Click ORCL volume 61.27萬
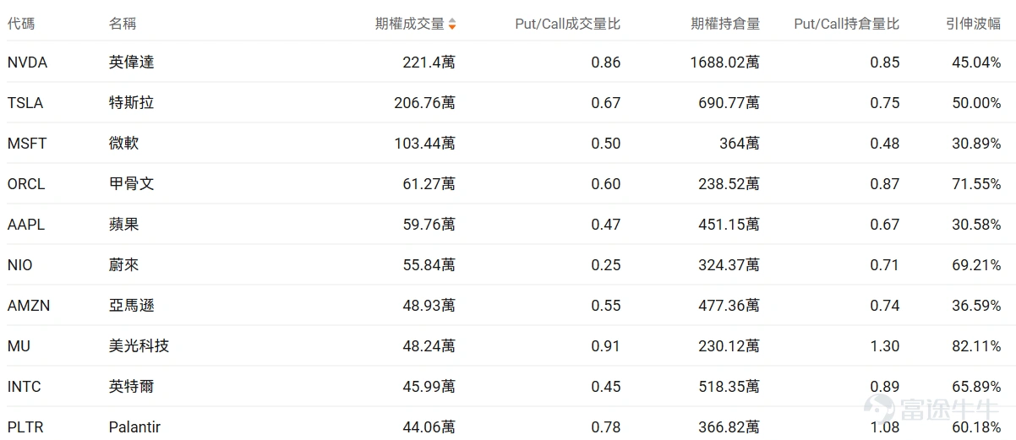The image size is (1016, 440). tap(429, 184)
